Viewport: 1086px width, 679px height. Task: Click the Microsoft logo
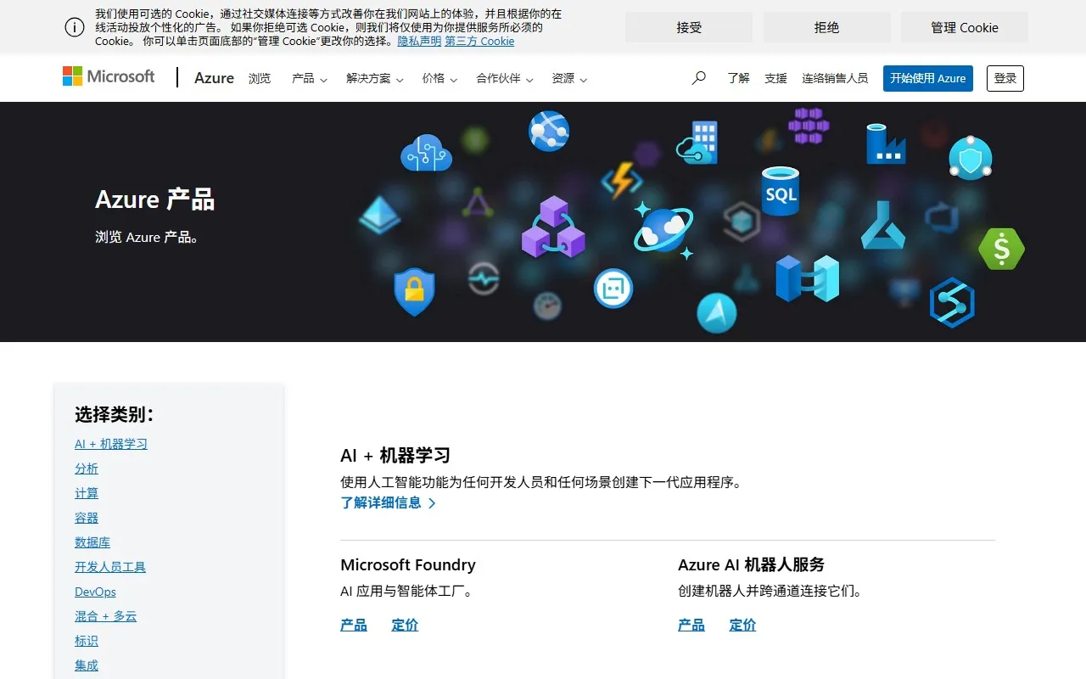pyautogui.click(x=108, y=76)
